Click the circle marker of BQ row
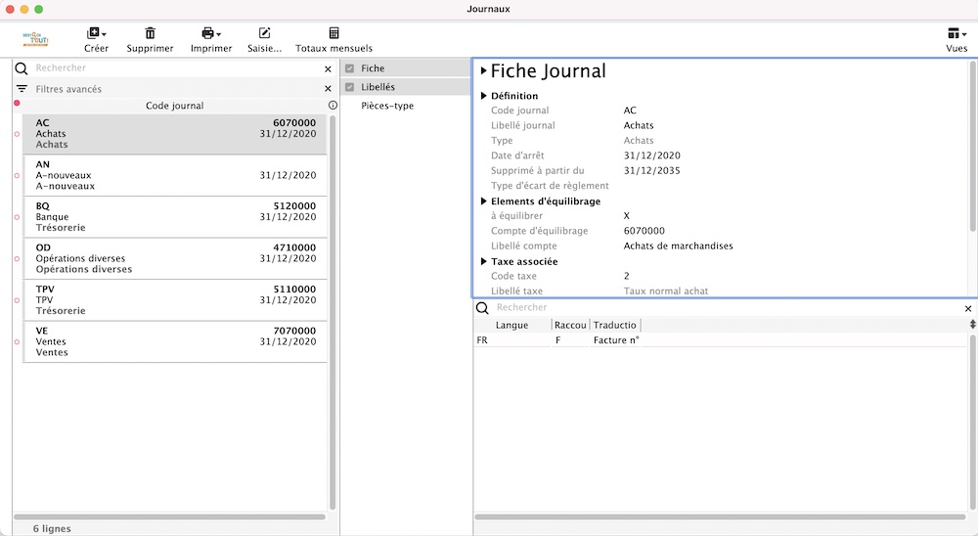Screen dimensions: 978x536 [x=17, y=217]
